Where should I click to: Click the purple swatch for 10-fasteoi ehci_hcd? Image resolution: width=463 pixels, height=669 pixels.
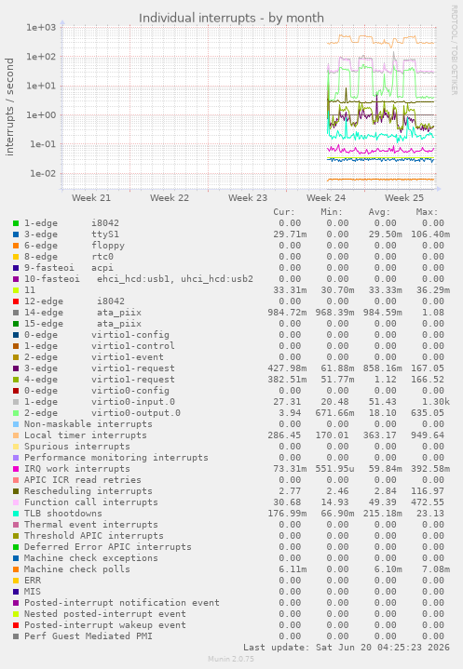pyautogui.click(x=16, y=279)
